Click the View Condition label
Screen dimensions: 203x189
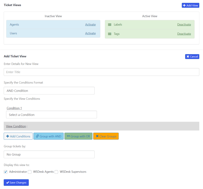[16, 126]
